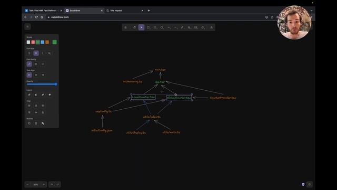Set font size to Small (S)
The width and height of the screenshot is (337, 190).
tap(29, 53)
